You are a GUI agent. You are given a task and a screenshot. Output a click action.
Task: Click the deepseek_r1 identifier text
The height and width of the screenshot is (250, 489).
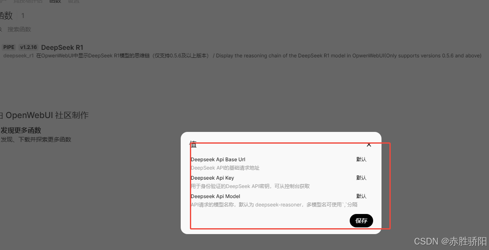coord(18,56)
